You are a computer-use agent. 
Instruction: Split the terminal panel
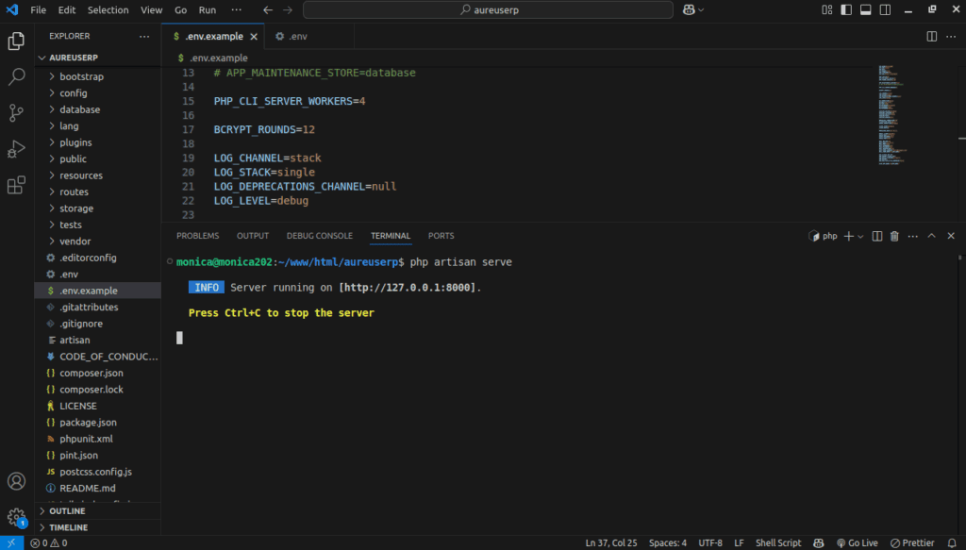click(877, 236)
